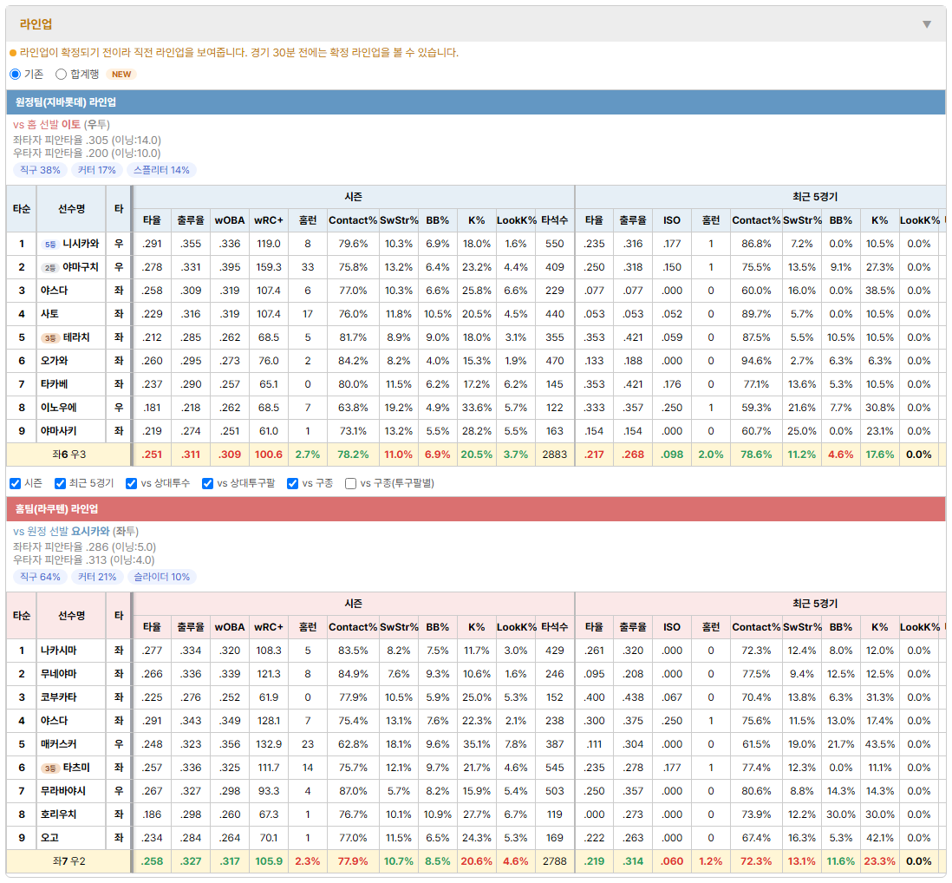
Task: Select player 오가와 in the away lineup
Action: click(x=54, y=361)
